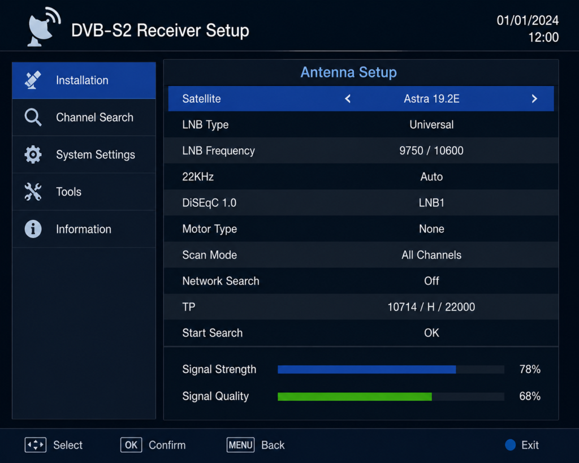Click the Satellite row label
Viewport: 579px width, 463px height.
[x=201, y=98]
